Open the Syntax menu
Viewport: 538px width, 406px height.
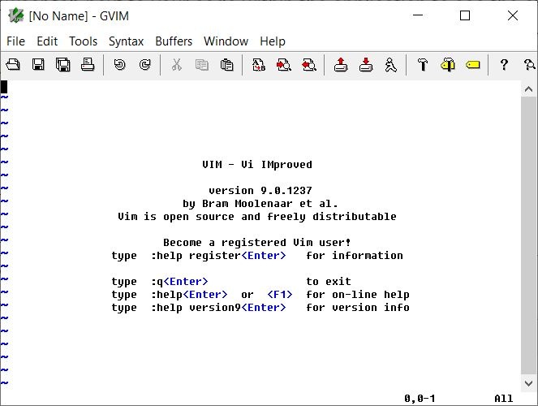tap(127, 41)
